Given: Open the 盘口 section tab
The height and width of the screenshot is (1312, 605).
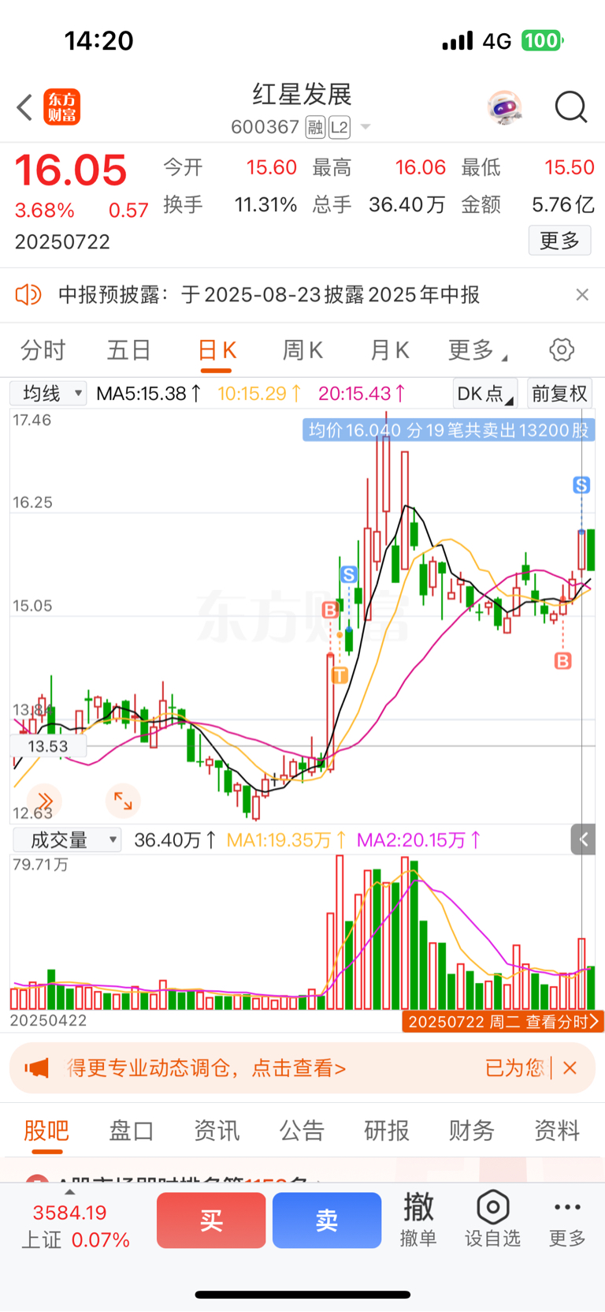Looking at the screenshot, I should coord(132,1131).
